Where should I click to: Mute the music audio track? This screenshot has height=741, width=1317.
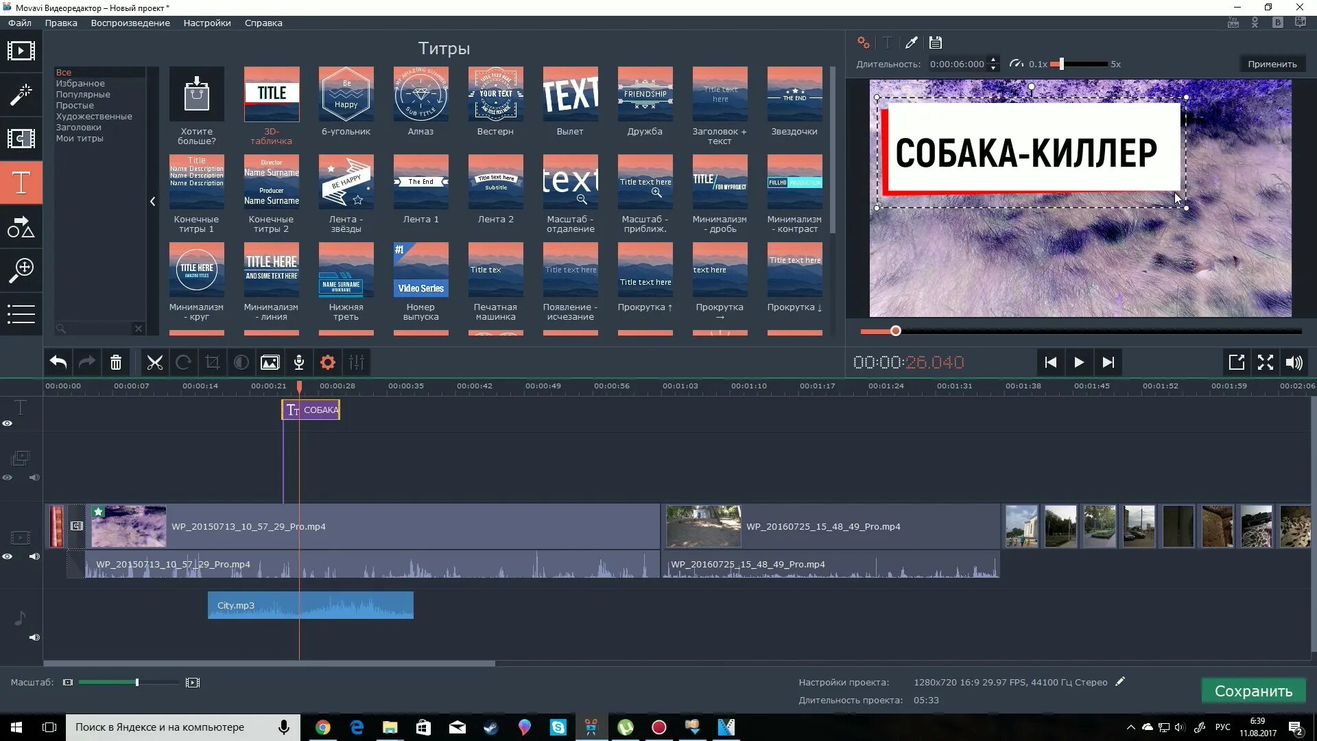coord(34,637)
